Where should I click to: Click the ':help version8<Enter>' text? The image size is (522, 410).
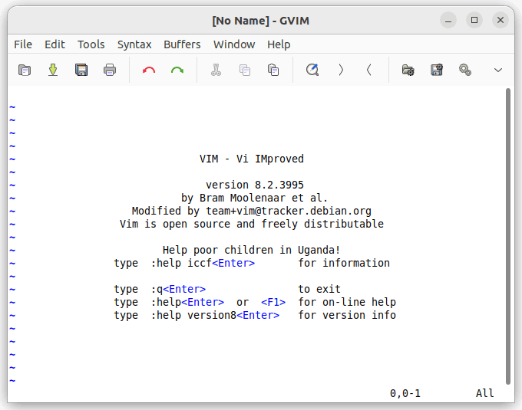215,315
